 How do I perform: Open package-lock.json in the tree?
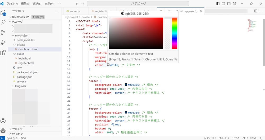point(35,72)
